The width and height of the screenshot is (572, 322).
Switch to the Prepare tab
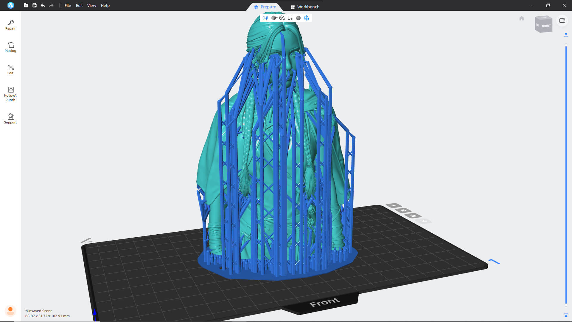click(265, 7)
